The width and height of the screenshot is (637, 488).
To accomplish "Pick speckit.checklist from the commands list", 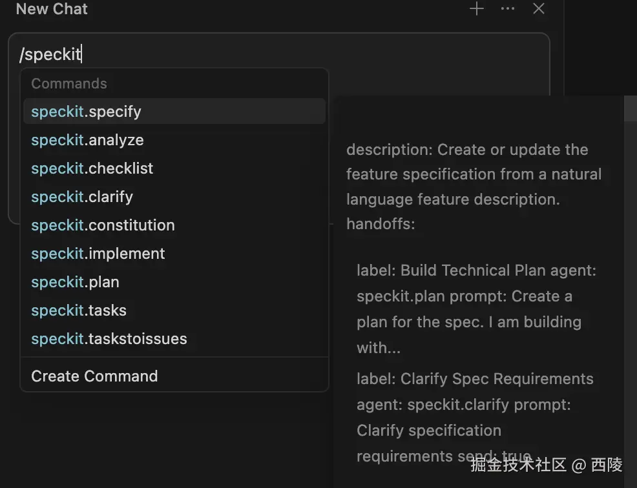I will (92, 168).
